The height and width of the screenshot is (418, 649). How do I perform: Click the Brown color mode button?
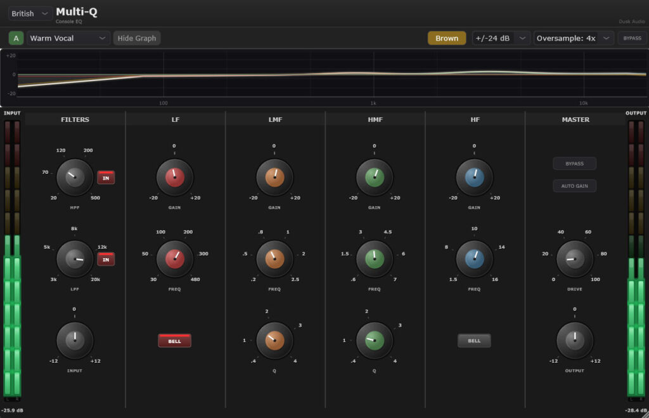pos(446,38)
